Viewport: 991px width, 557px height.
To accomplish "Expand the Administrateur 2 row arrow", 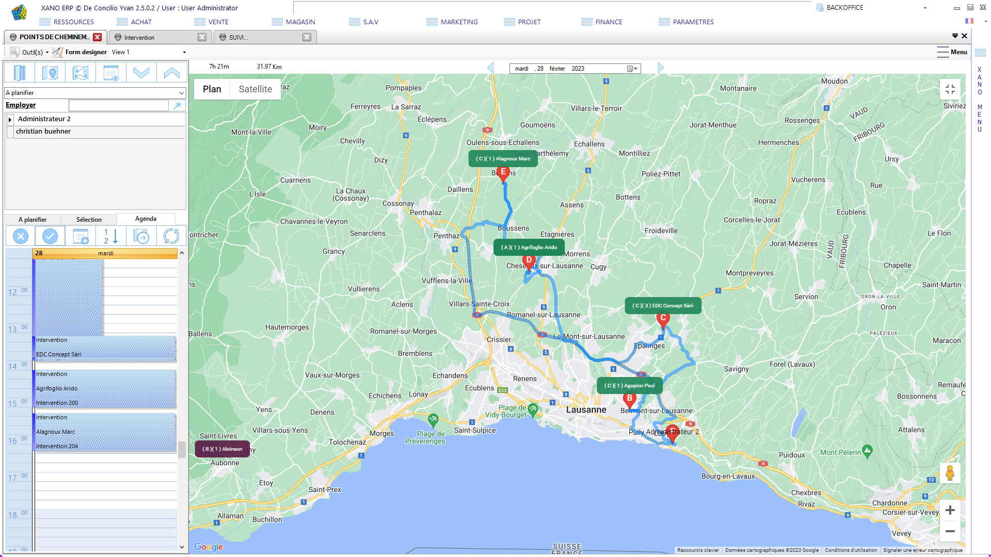I will point(10,119).
